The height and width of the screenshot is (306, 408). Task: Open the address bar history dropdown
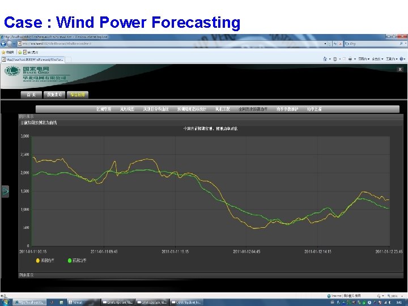325,44
